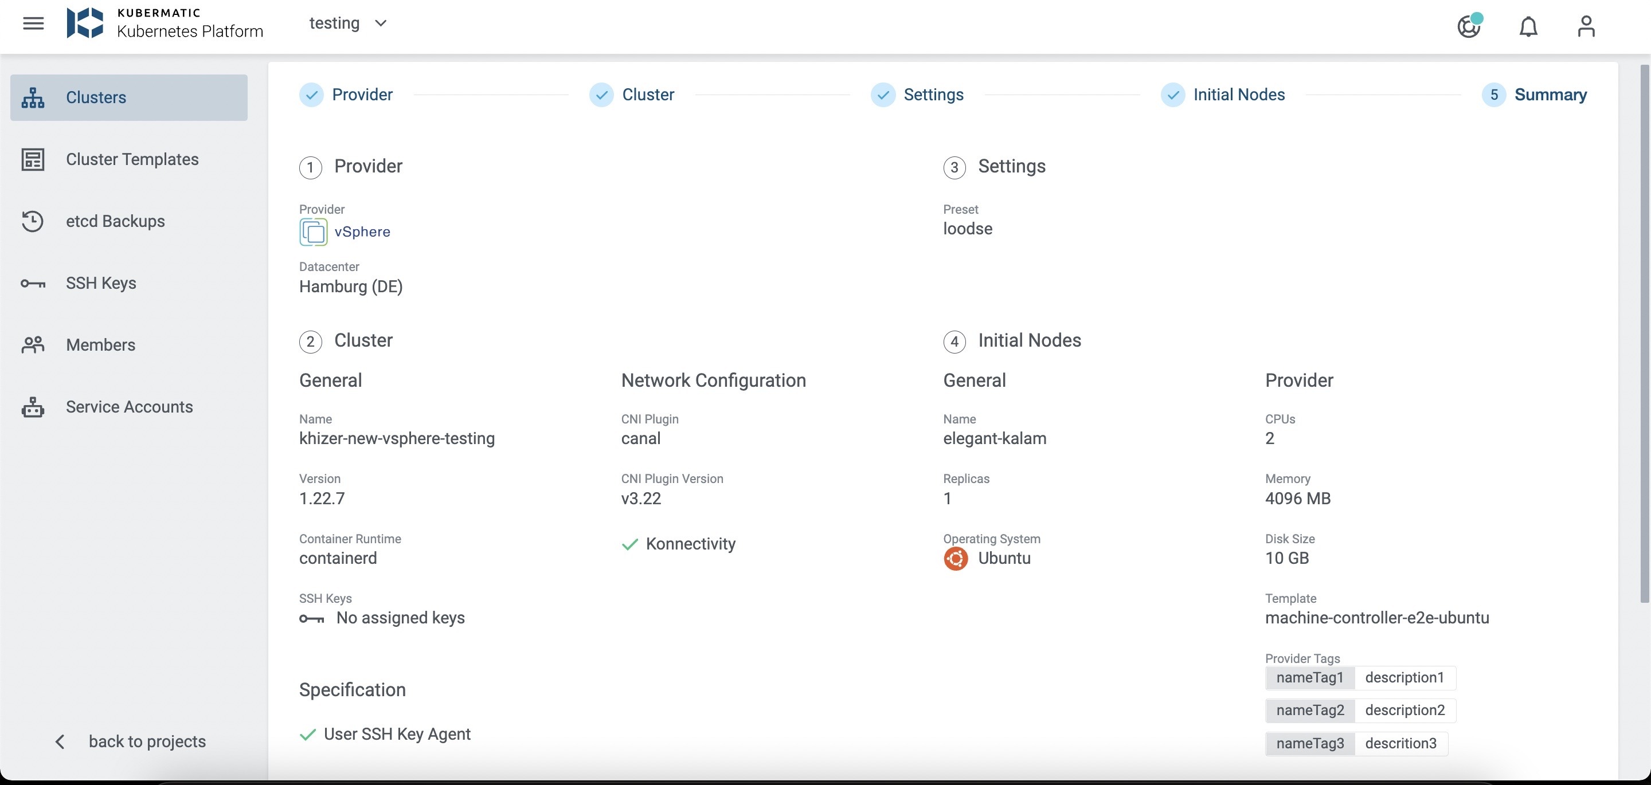
Task: Click the User SSH Key Agent checkmark
Action: (309, 734)
